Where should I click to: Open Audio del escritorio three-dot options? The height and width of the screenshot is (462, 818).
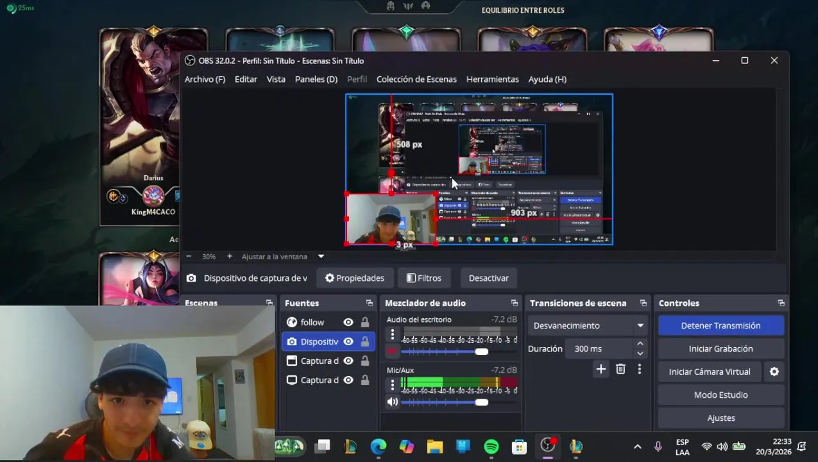tap(393, 335)
